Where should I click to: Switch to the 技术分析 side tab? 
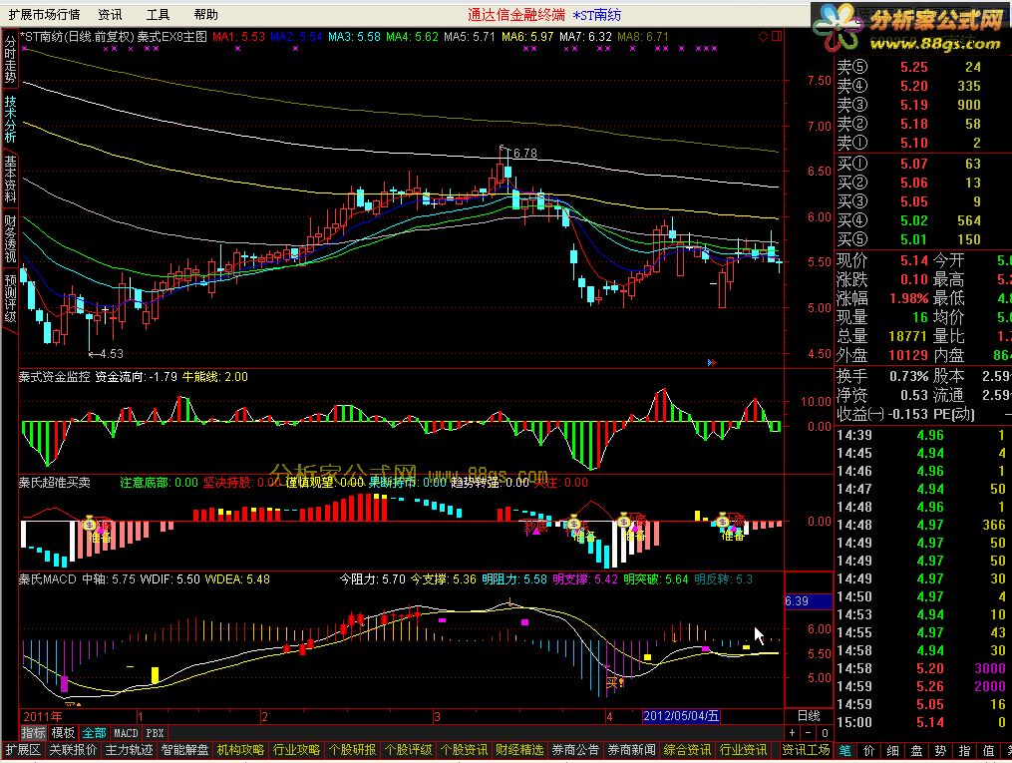tap(10, 119)
